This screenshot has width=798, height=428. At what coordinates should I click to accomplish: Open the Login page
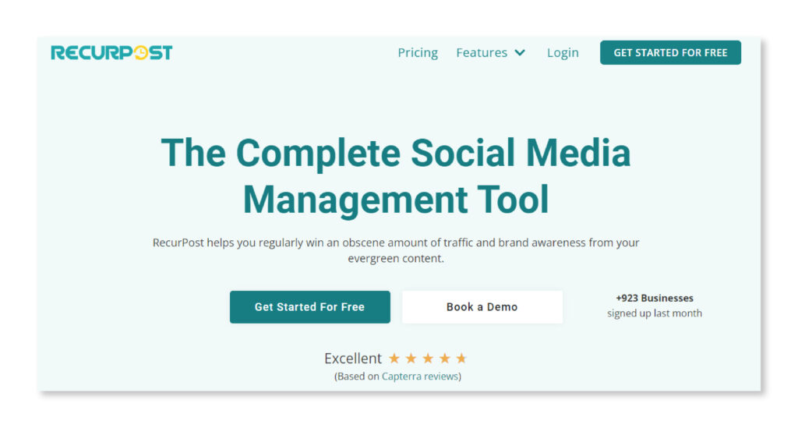tap(563, 53)
